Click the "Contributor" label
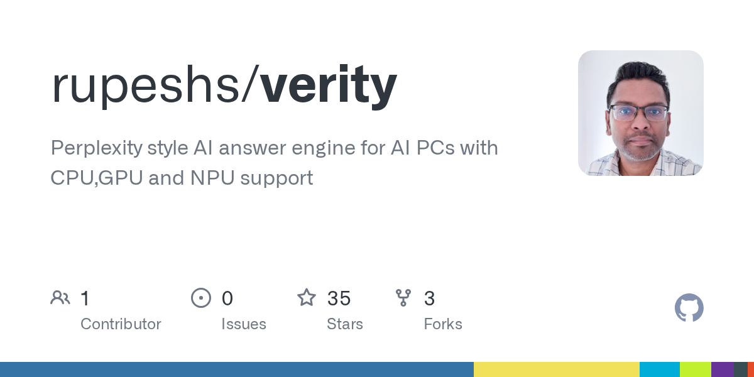Image resolution: width=754 pixels, height=377 pixels. coord(121,324)
